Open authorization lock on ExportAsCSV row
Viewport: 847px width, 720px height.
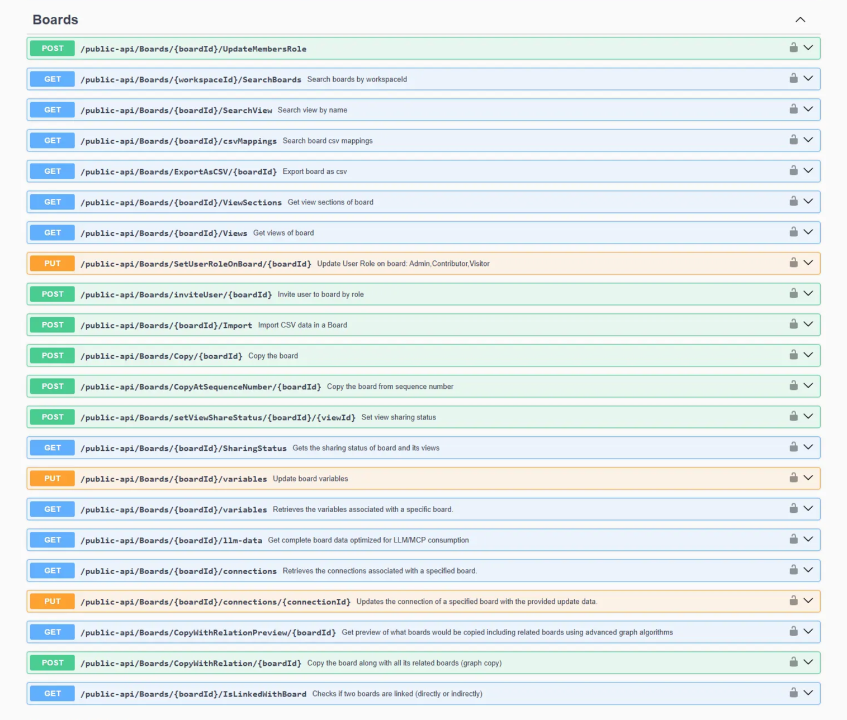[793, 171]
